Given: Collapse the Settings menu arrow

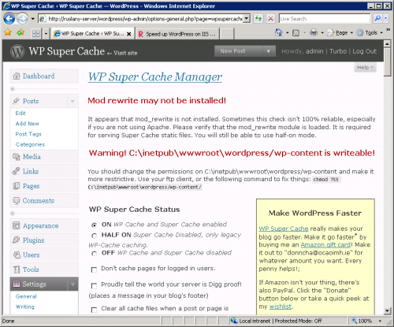Looking at the screenshot, I should pos(72,284).
